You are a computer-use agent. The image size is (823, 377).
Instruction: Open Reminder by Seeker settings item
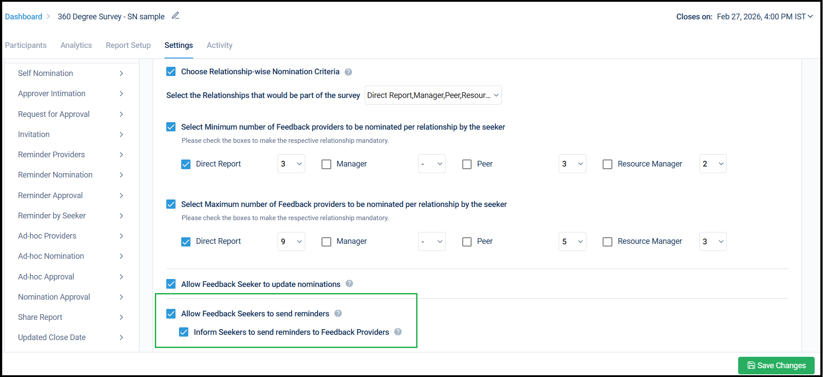click(x=52, y=216)
